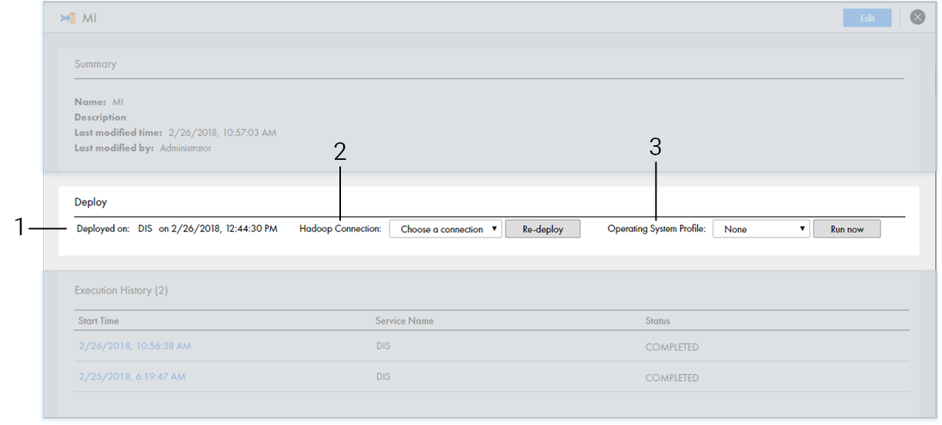Click the Run now button
Viewport: 942px width, 425px height.
point(847,229)
